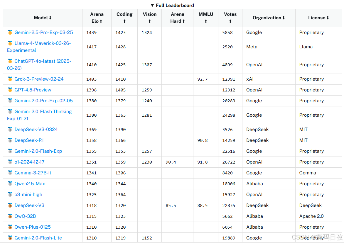Open the Gemini-2.0-Pro-Exp-02-05 link
Screen dimensions: 344x243
point(43,101)
